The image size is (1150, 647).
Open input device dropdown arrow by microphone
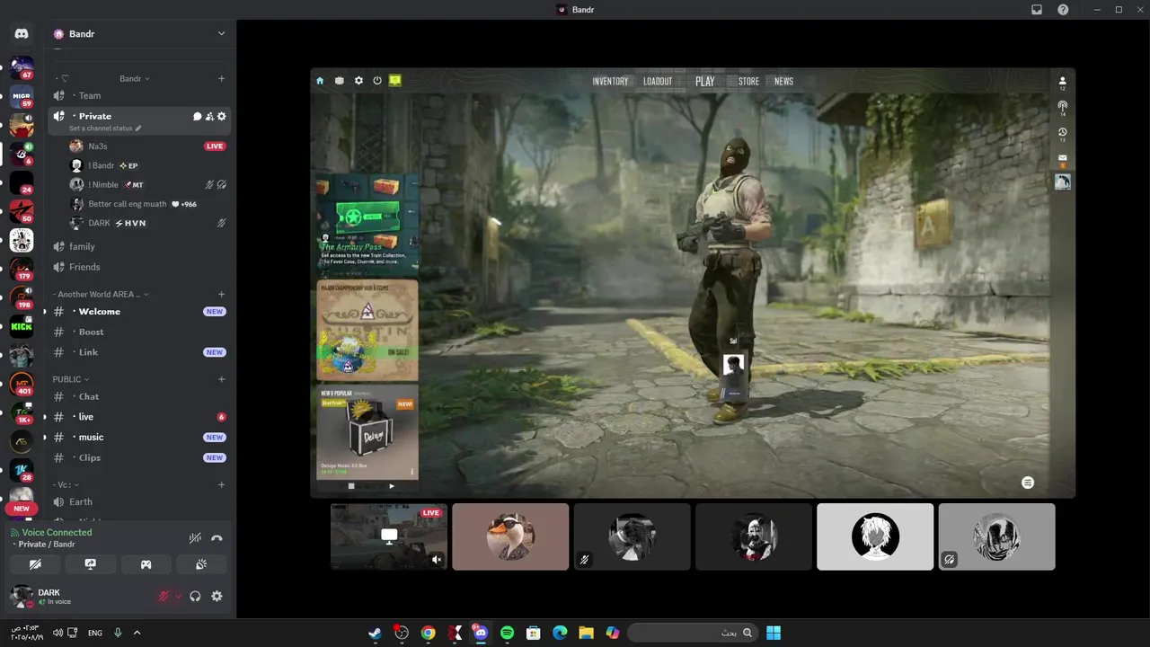coord(178,596)
